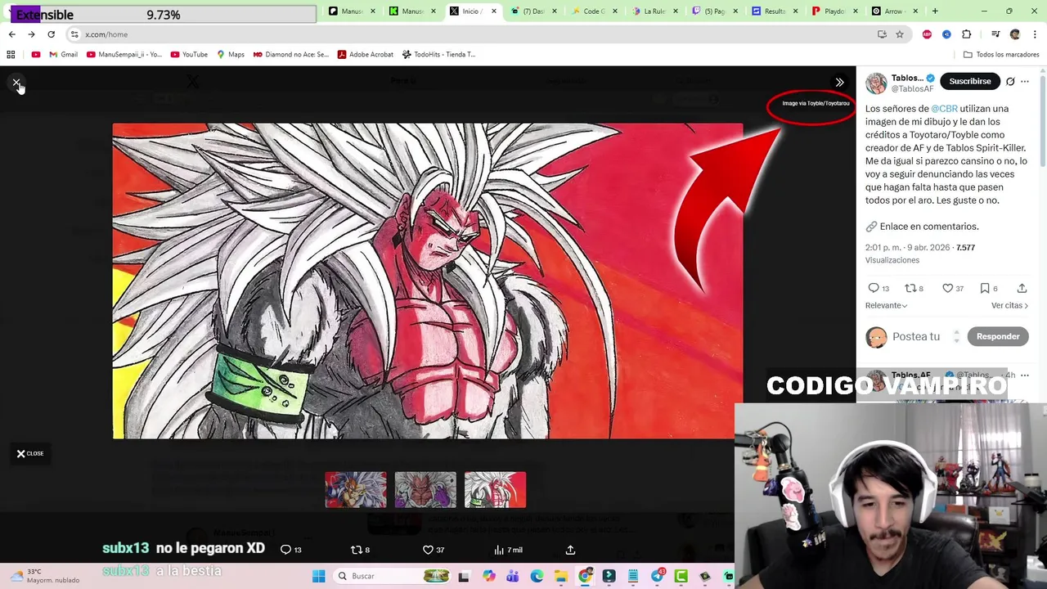Open File Explorer from the taskbar
This screenshot has height=589, width=1047.
tap(560, 576)
